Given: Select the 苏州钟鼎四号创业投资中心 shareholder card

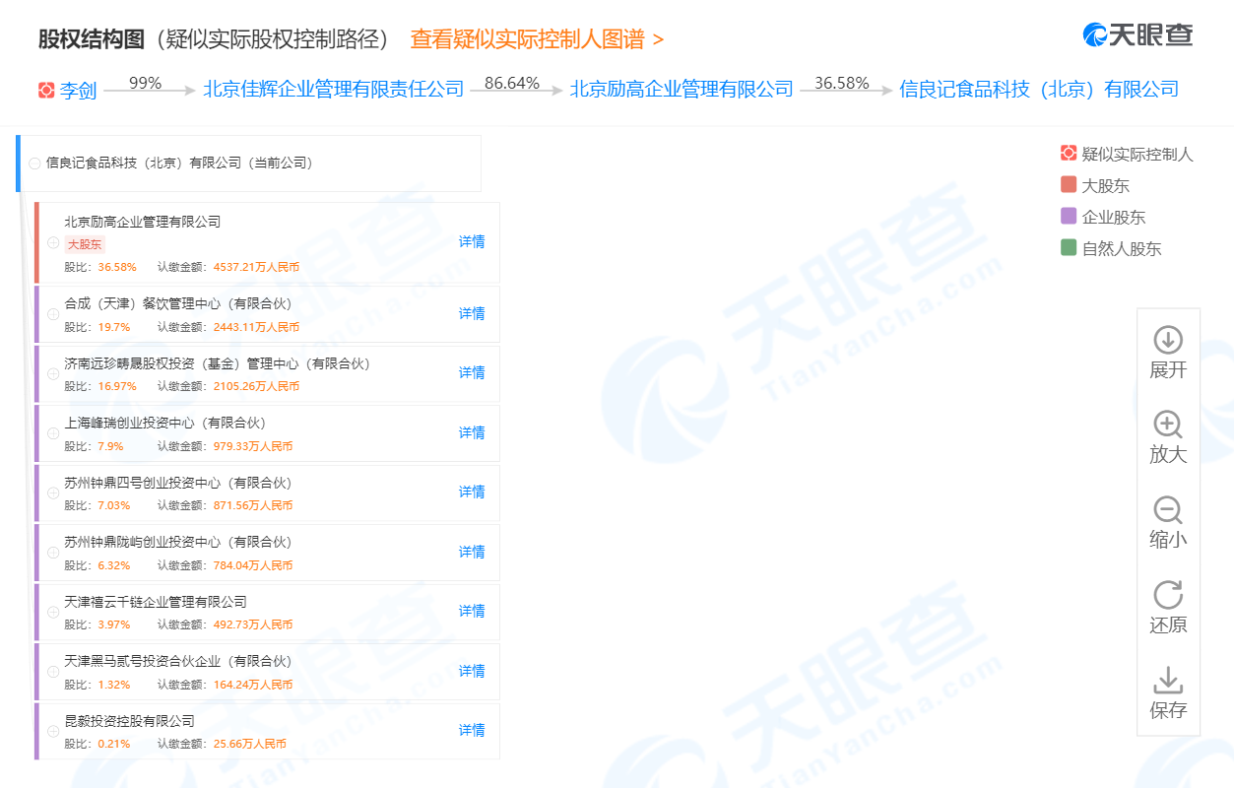Looking at the screenshot, I should pos(246,492).
